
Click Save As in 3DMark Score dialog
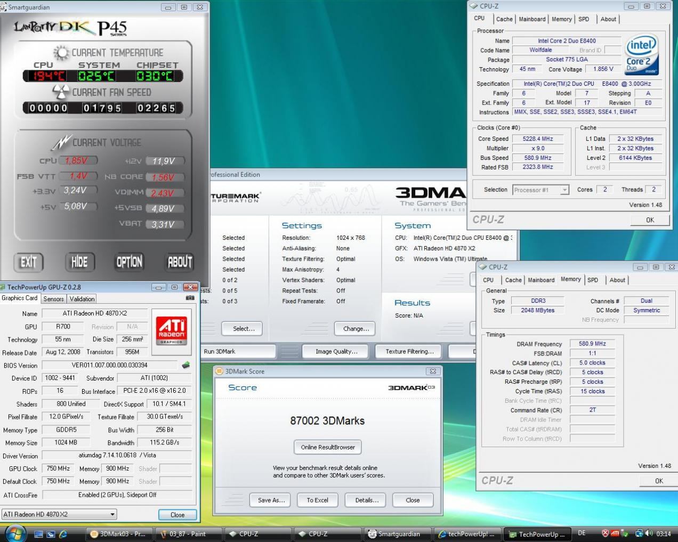271,500
